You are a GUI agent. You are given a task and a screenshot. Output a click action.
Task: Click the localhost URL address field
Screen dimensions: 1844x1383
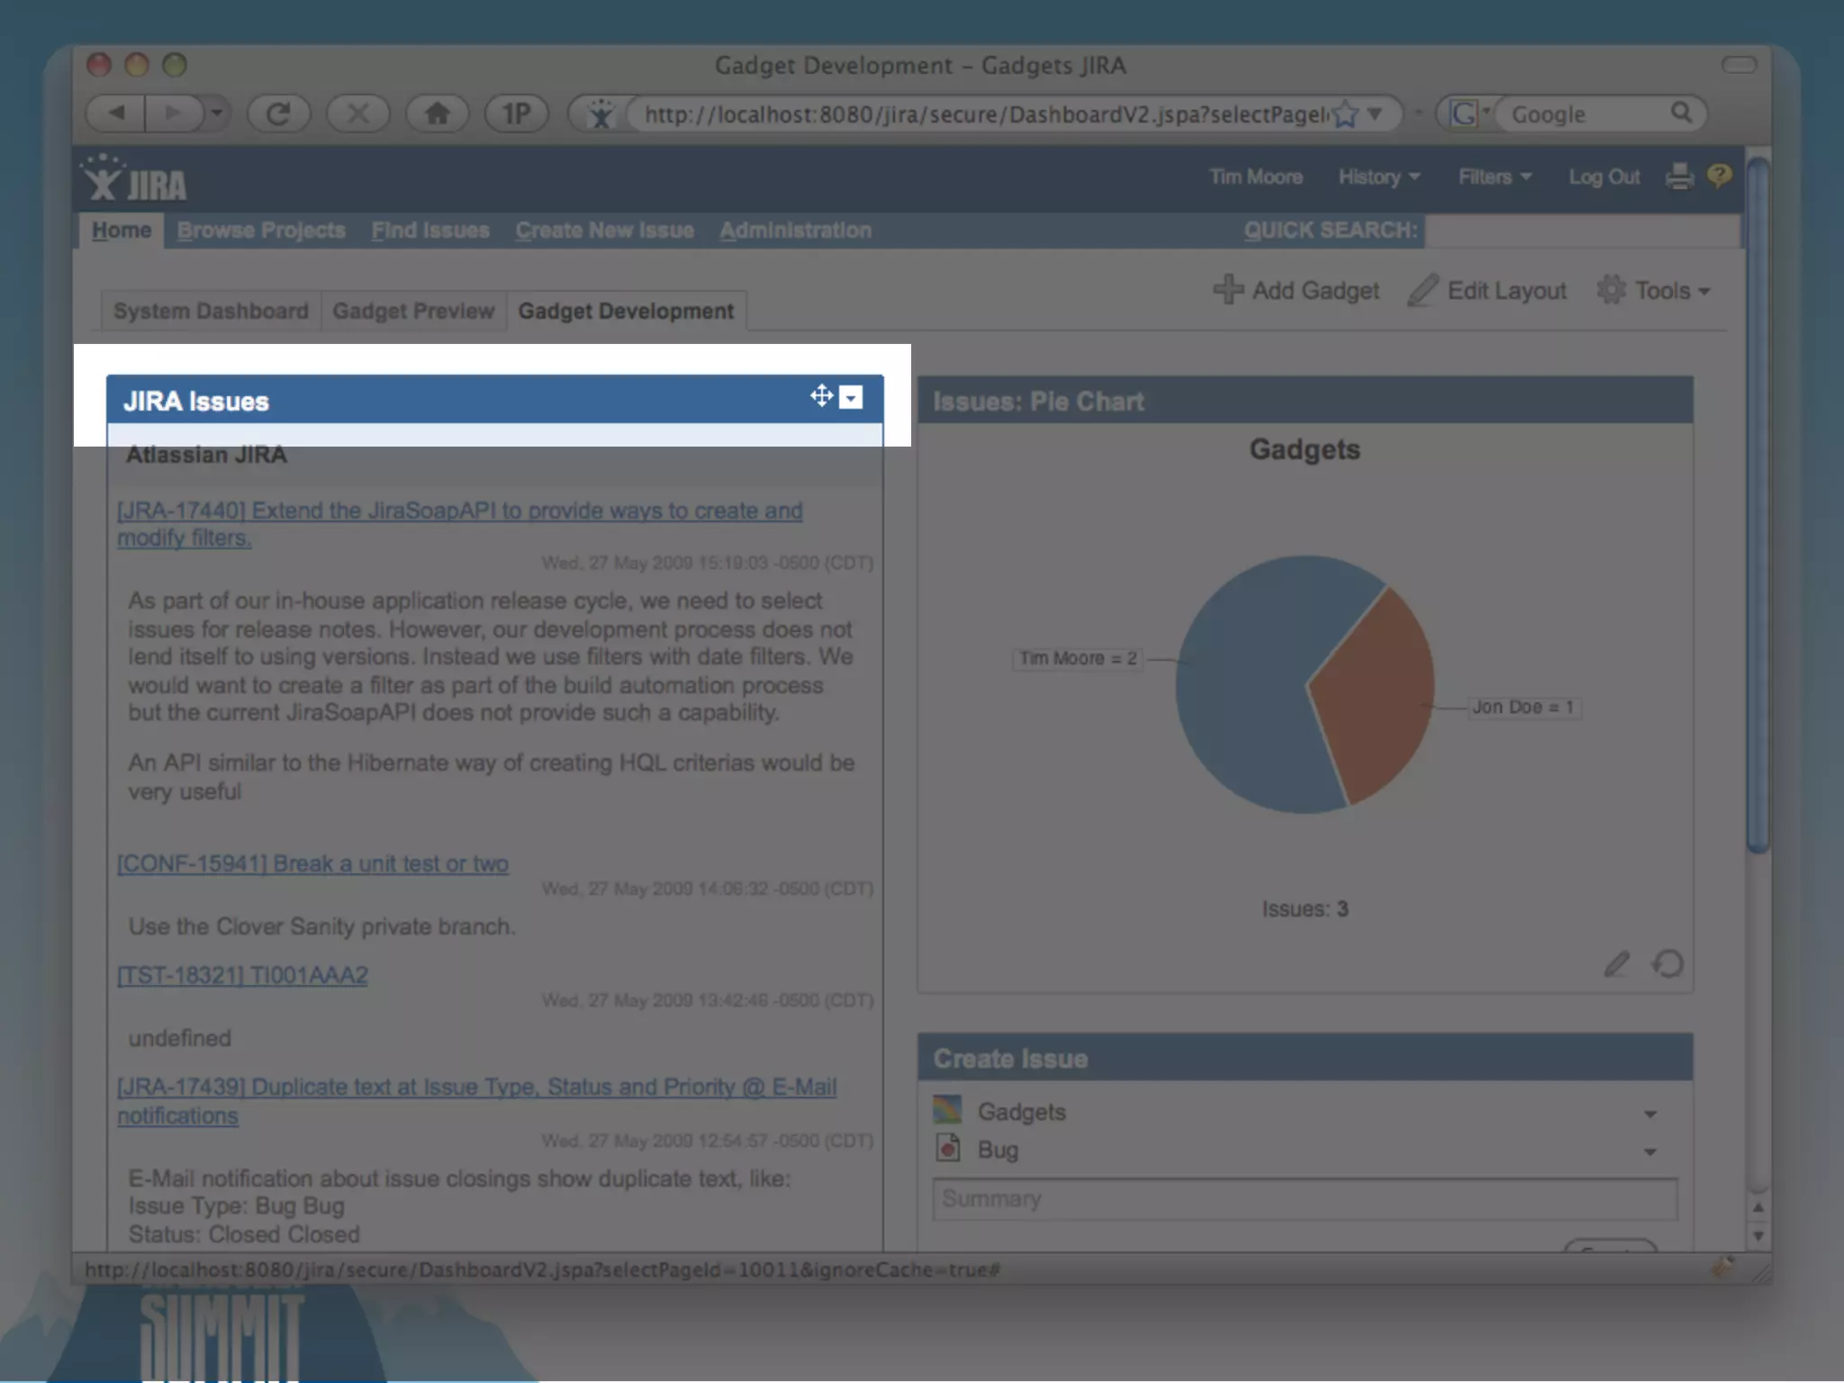(985, 114)
